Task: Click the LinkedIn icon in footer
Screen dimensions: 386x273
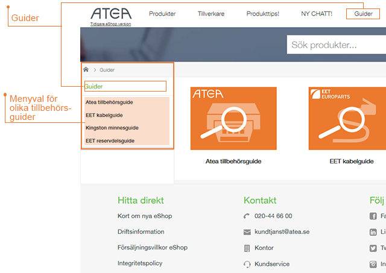Action: (373, 232)
